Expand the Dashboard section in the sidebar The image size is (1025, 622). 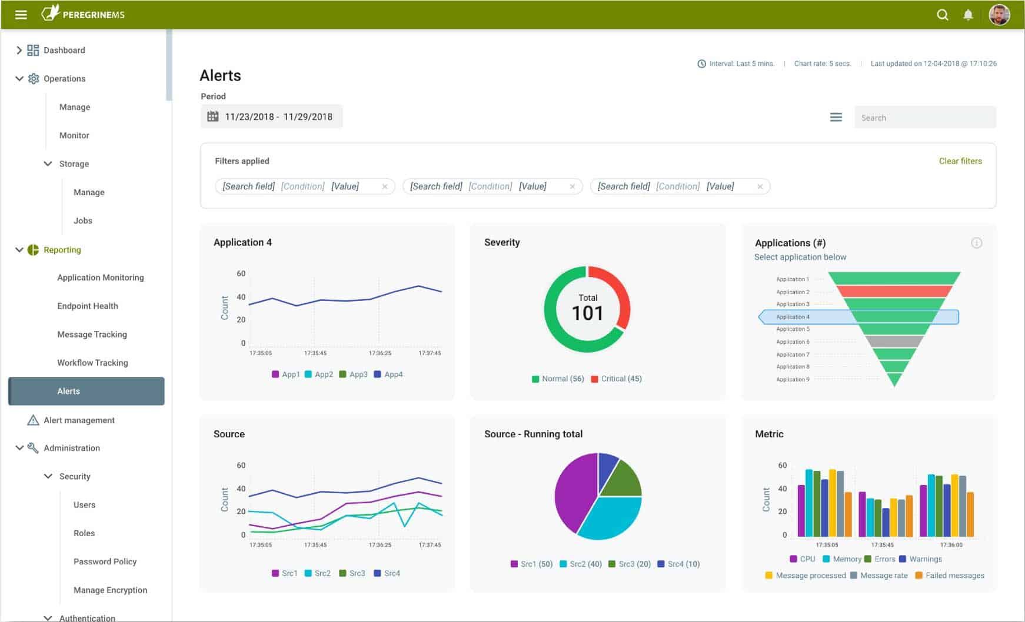pos(19,50)
